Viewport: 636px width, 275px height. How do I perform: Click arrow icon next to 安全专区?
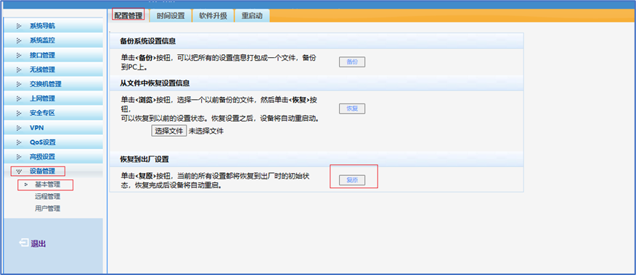coord(19,113)
